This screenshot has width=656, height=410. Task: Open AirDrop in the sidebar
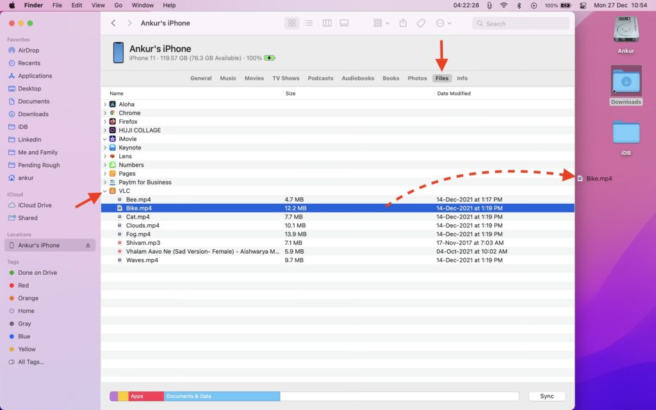click(x=28, y=50)
